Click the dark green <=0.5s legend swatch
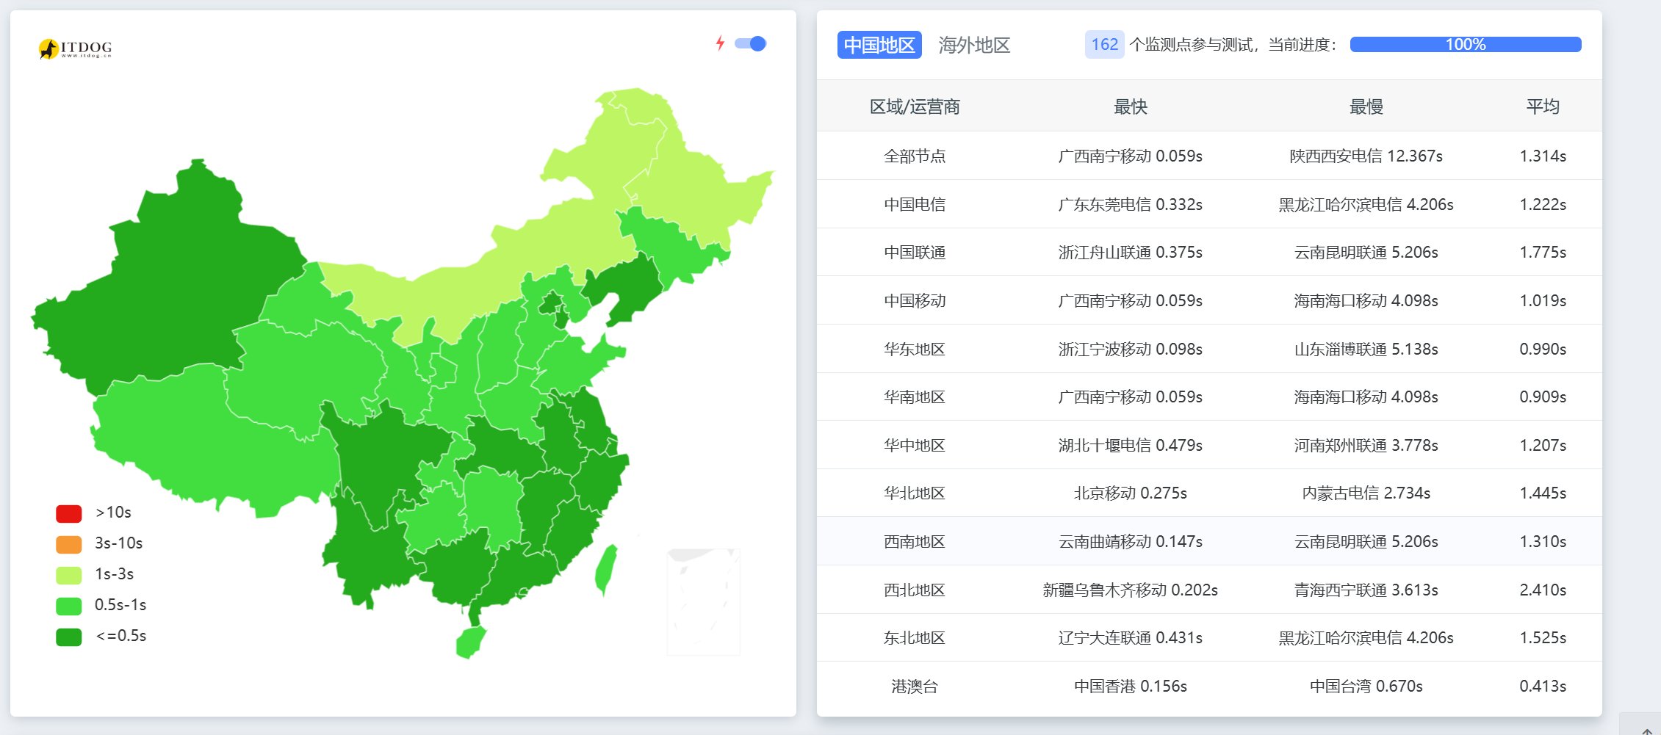This screenshot has height=735, width=1661. point(68,637)
